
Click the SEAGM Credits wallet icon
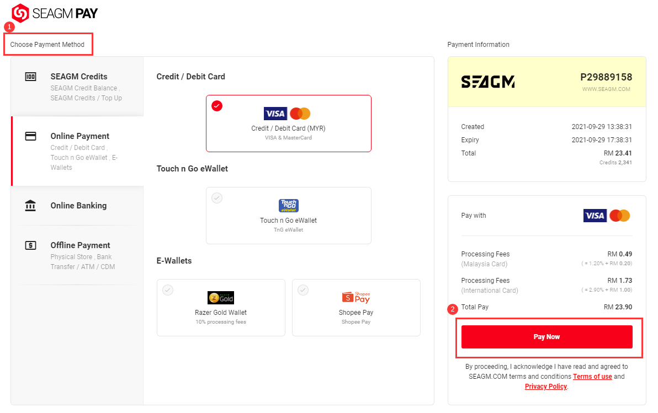click(30, 77)
